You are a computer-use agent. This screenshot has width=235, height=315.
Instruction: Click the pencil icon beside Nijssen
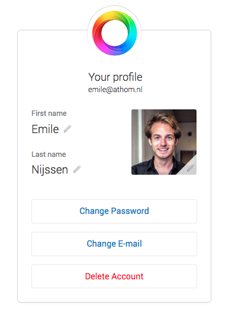77,169
